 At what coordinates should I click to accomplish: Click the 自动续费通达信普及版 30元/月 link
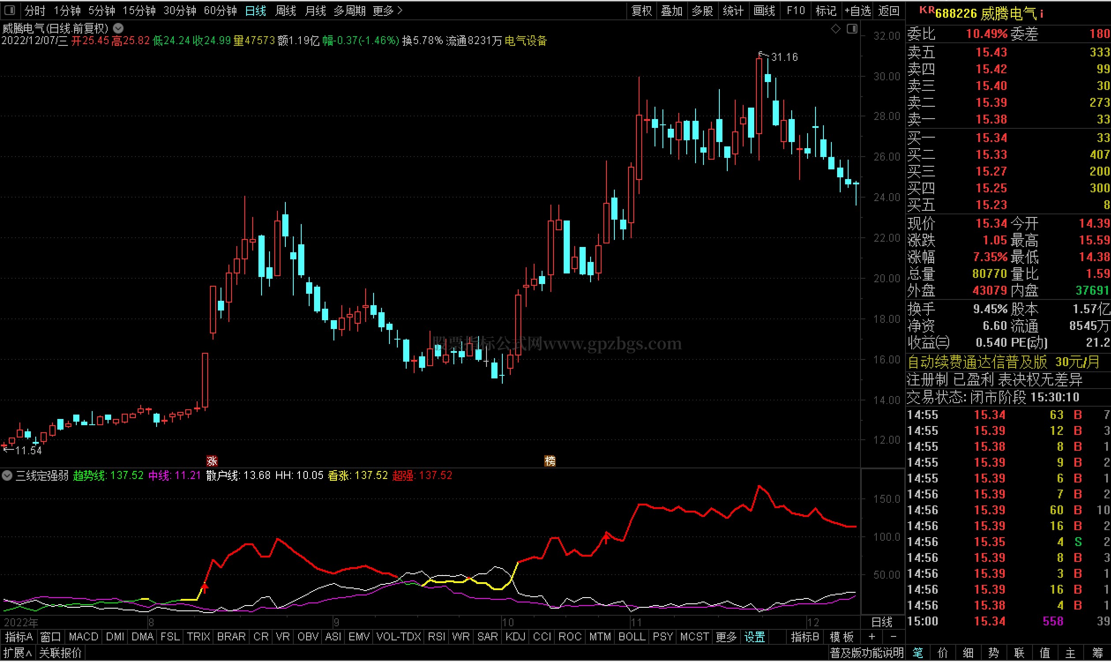(x=1003, y=362)
